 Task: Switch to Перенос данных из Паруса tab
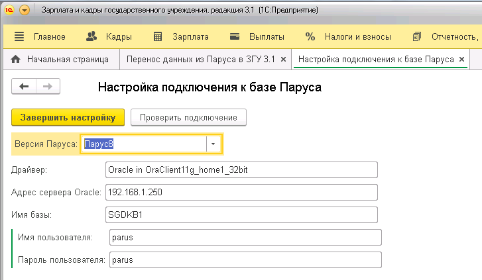[202, 59]
